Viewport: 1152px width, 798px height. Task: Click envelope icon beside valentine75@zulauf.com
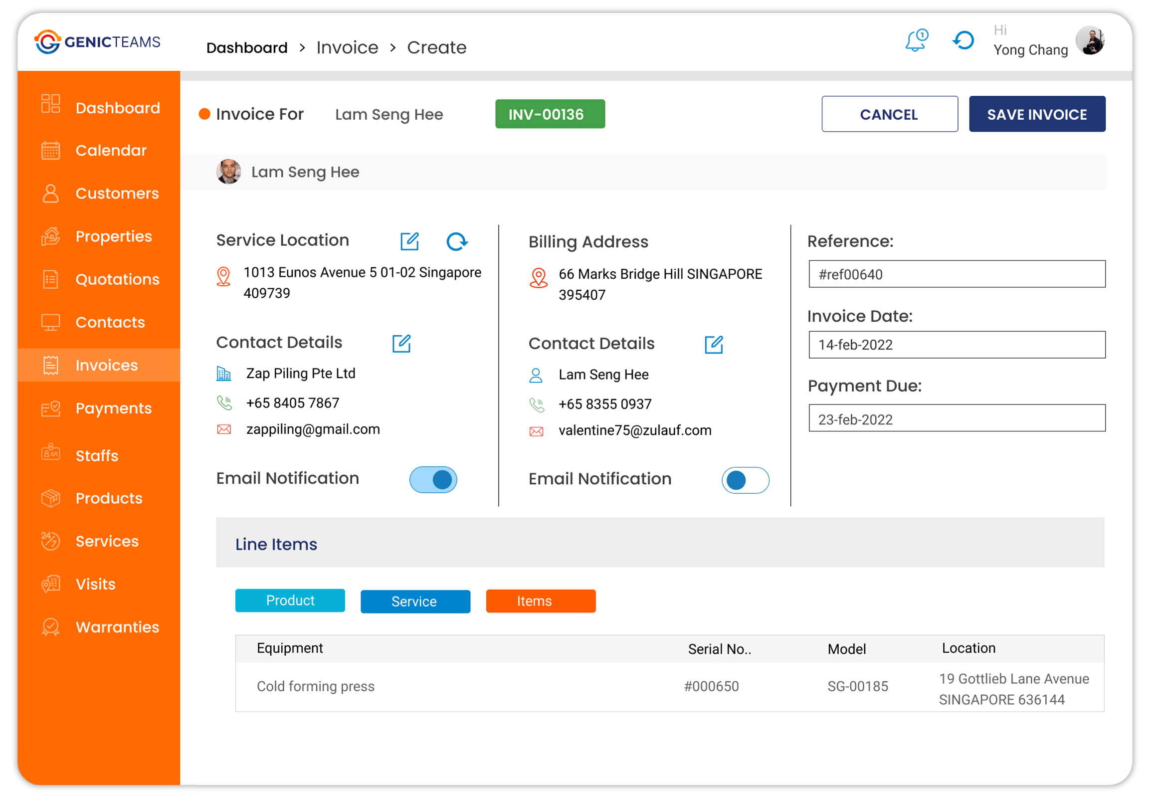point(537,431)
